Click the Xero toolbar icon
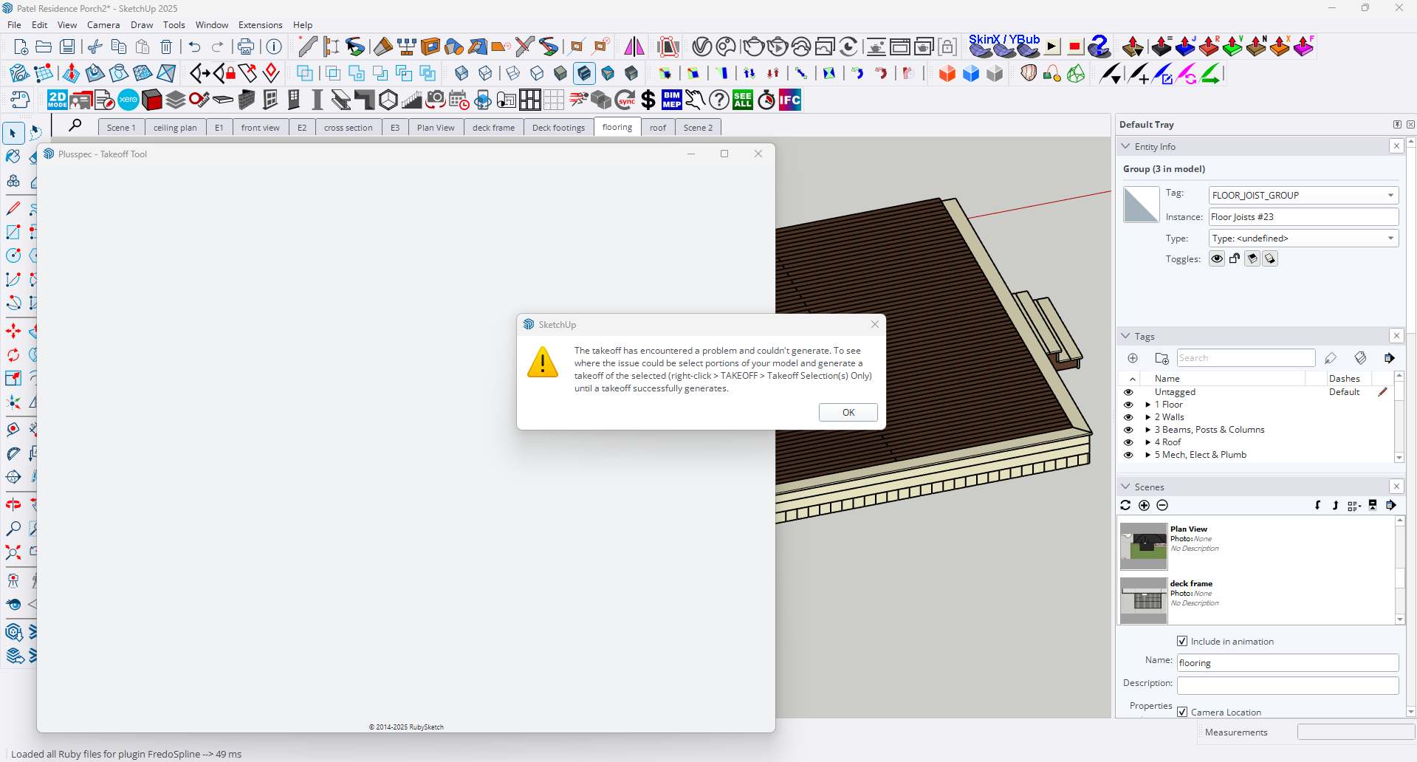This screenshot has width=1417, height=762. pos(128,100)
